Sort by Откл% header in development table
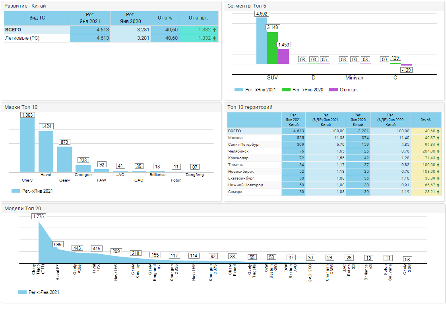Screen dimensions: 446x315 click(165, 18)
